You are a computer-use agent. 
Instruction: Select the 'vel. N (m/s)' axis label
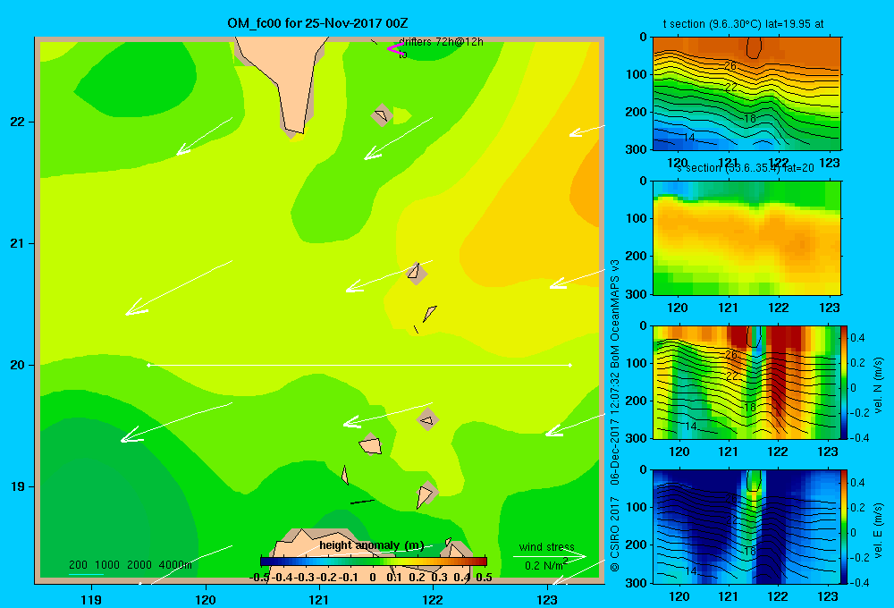[878, 385]
